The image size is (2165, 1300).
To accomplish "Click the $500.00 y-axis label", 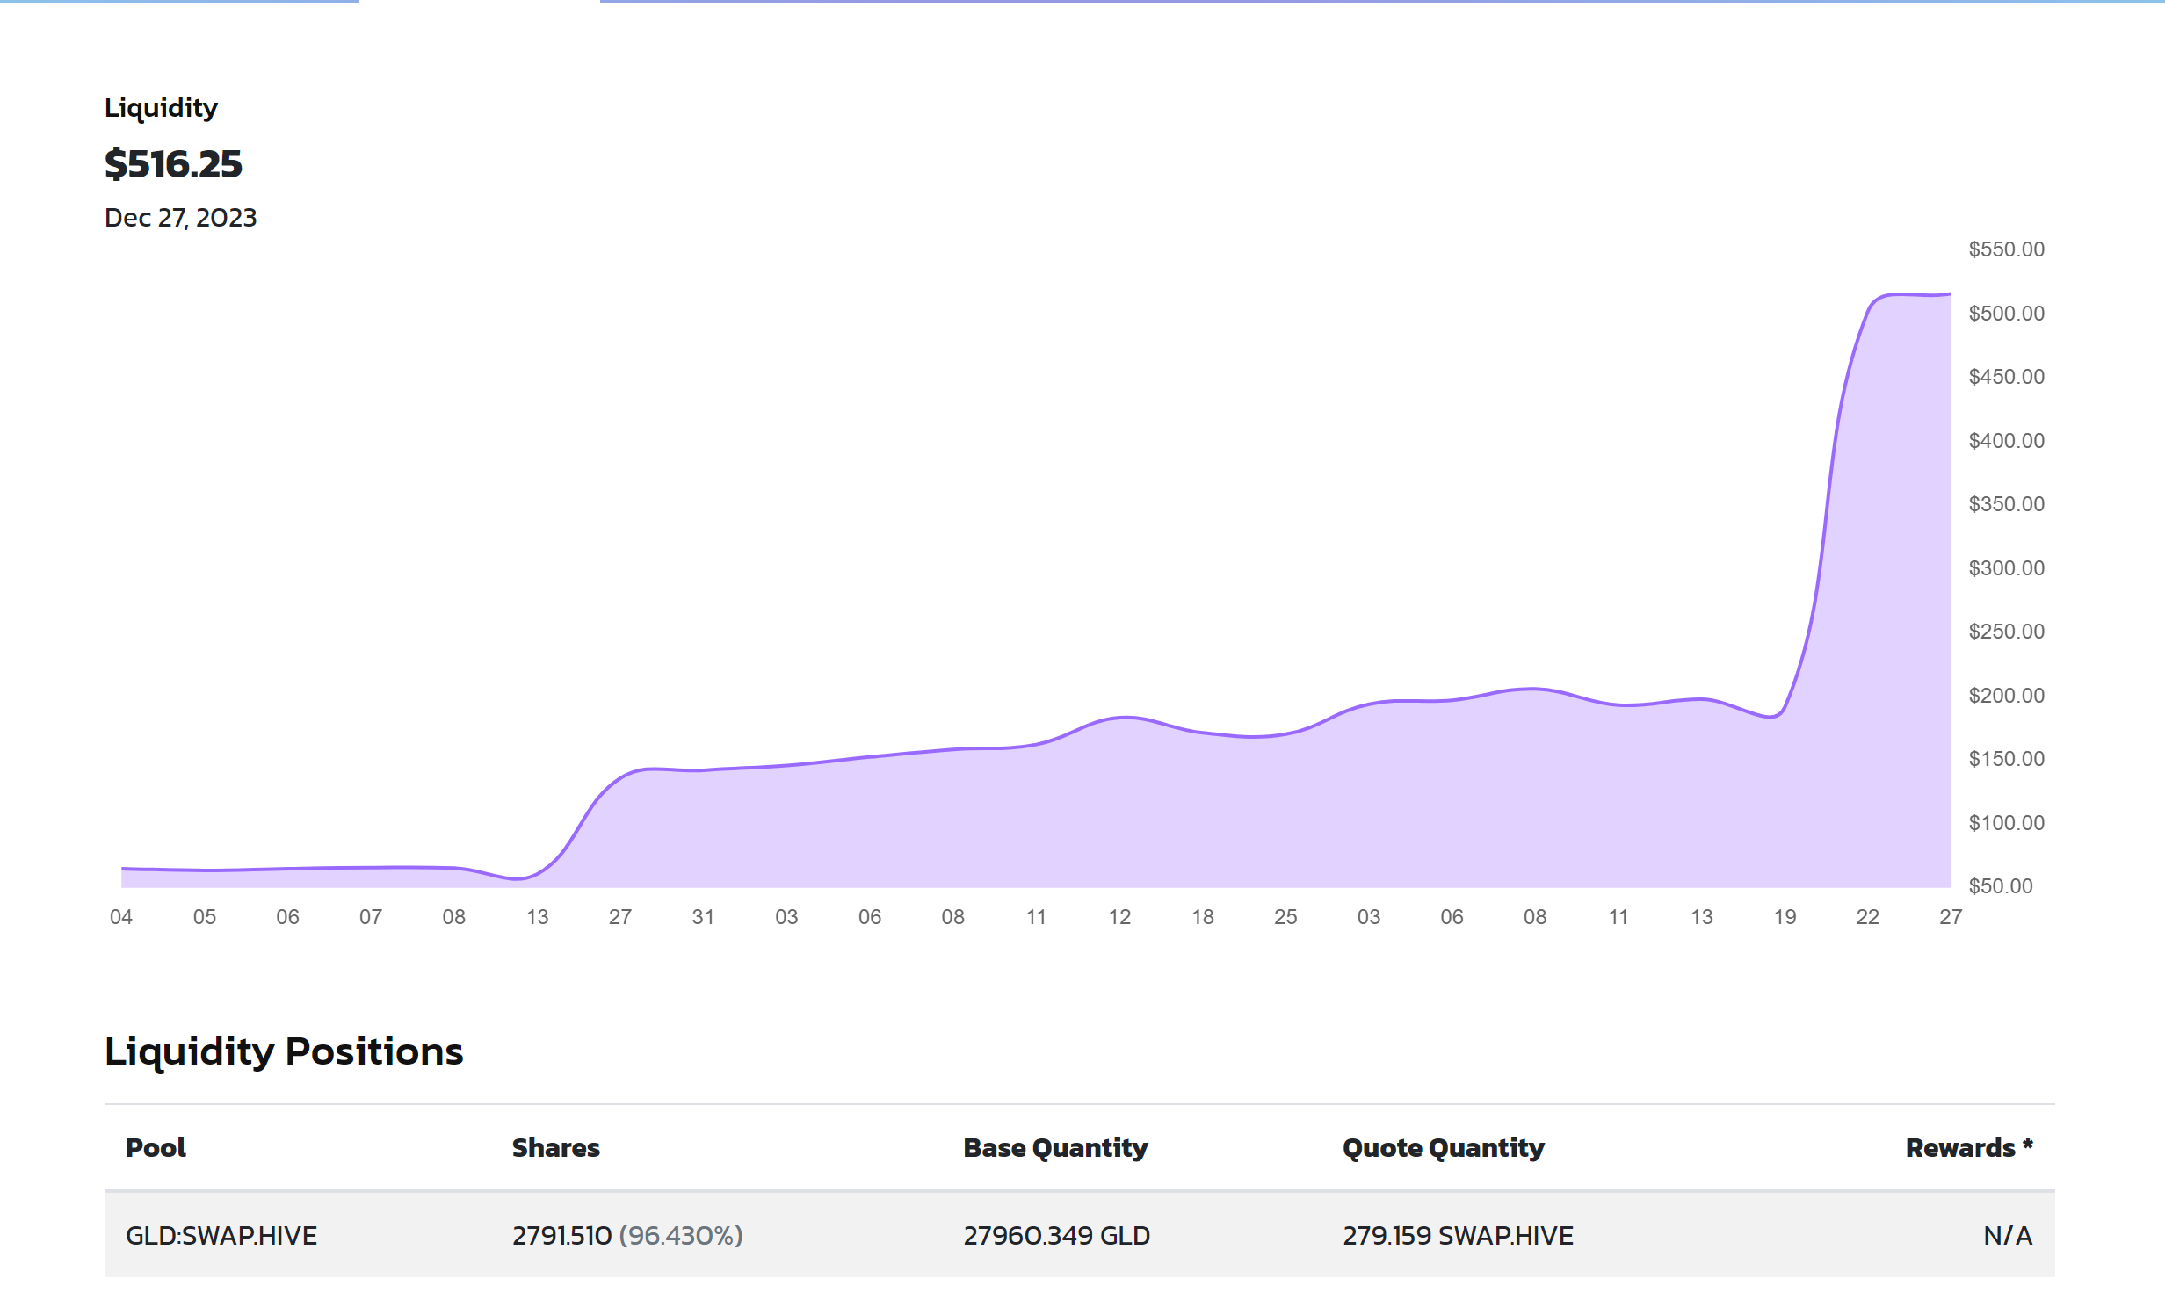I will pyautogui.click(x=2006, y=314).
